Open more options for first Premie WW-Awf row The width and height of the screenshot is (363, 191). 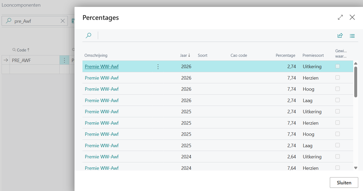[158, 67]
